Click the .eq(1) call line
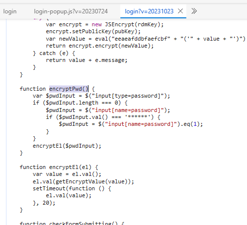This screenshot has width=247, height=225. point(131,124)
